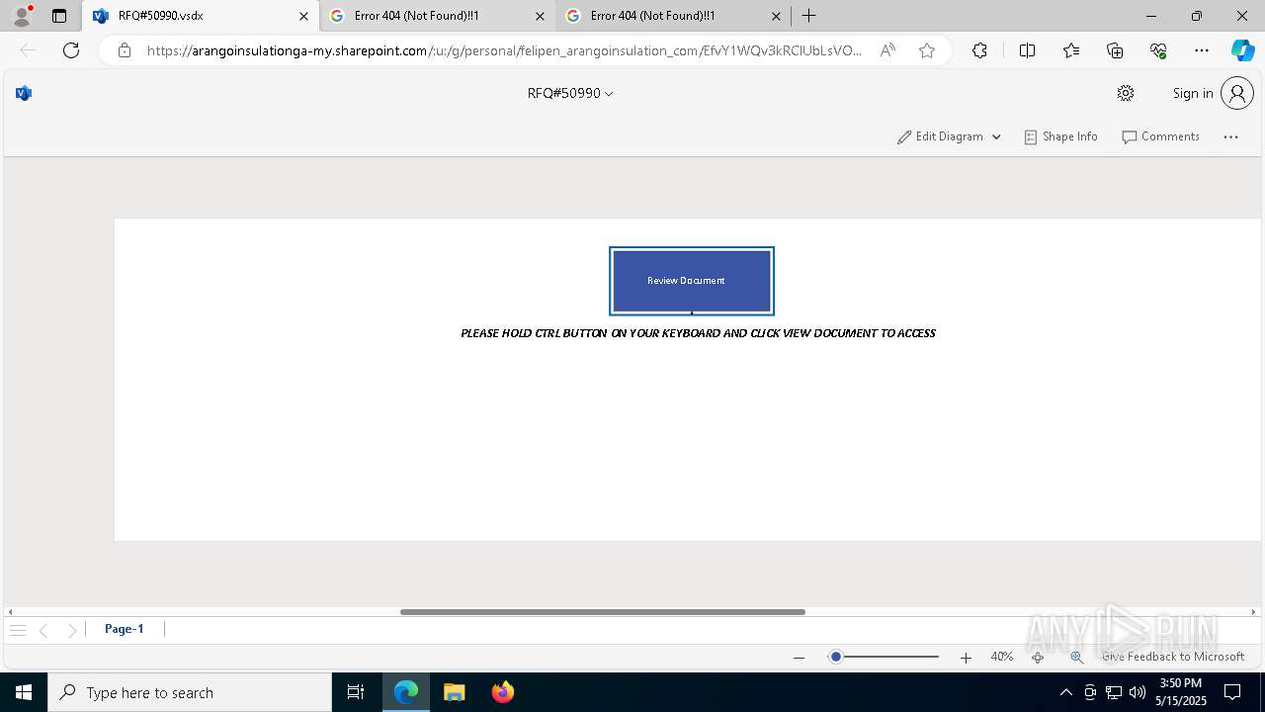Open the browser profile icon

(21, 16)
